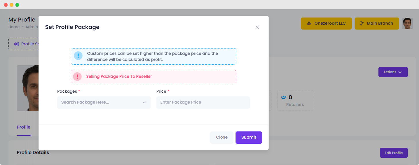The width and height of the screenshot is (419, 165).
Task: Click the Retailers count card
Action: click(x=295, y=100)
